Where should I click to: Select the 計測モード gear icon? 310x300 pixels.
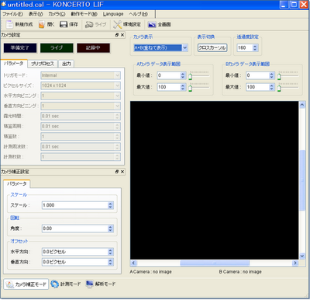click(x=55, y=284)
